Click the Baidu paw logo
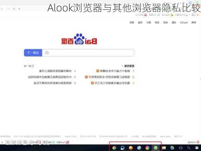Image resolution: width=201 pixels, height=151 pixels. (x=79, y=39)
